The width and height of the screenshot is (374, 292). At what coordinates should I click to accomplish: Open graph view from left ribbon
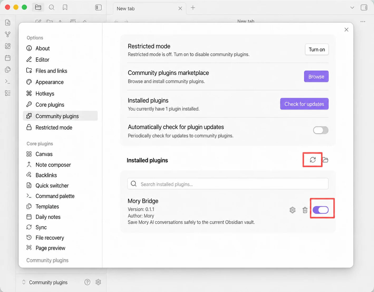pyautogui.click(x=8, y=34)
